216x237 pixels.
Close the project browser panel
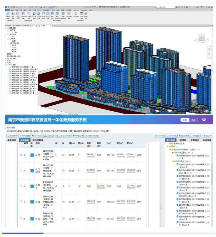coord(36,26)
